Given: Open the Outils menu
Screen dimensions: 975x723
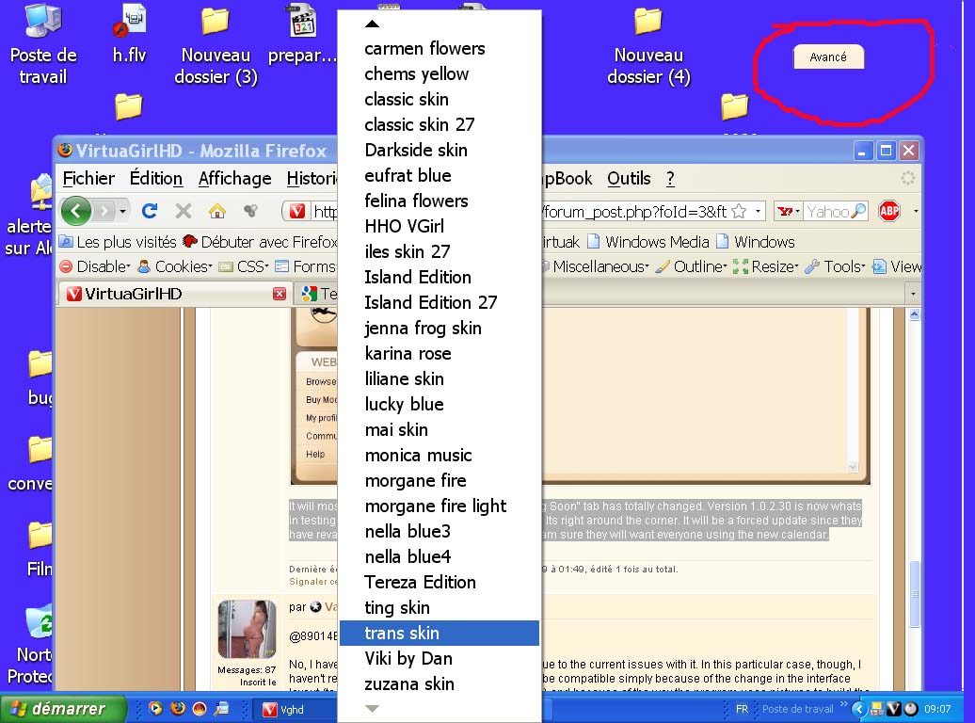Looking at the screenshot, I should coord(629,179).
